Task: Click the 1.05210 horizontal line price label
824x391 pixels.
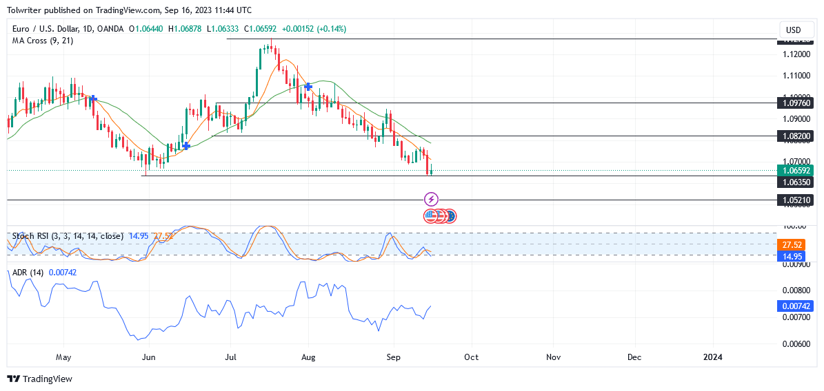Action: click(795, 200)
